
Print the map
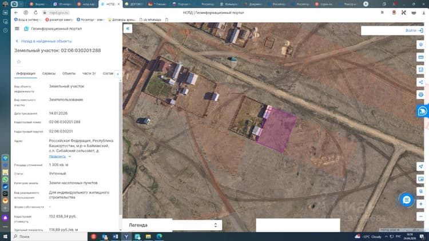pos(421,95)
